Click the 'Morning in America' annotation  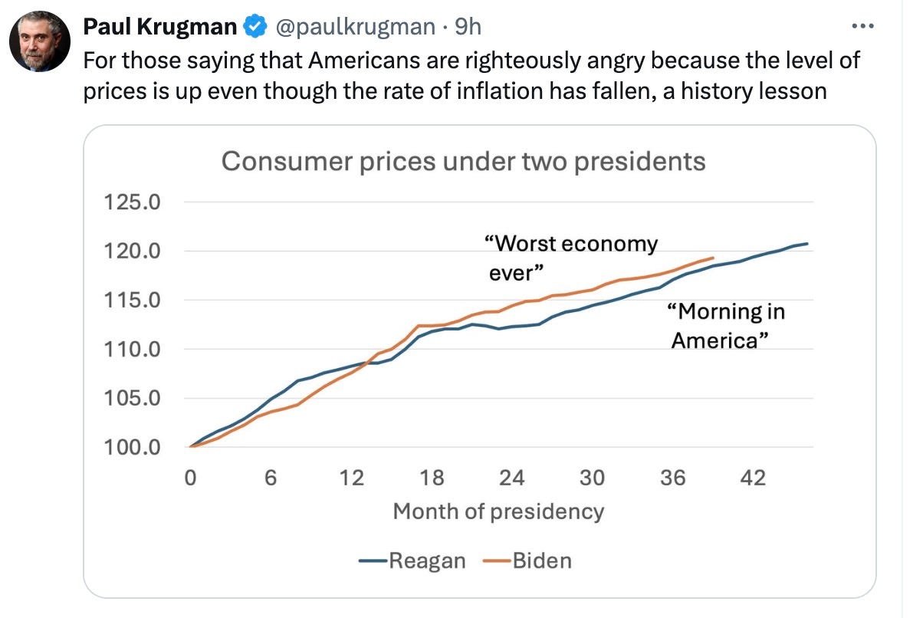click(726, 326)
